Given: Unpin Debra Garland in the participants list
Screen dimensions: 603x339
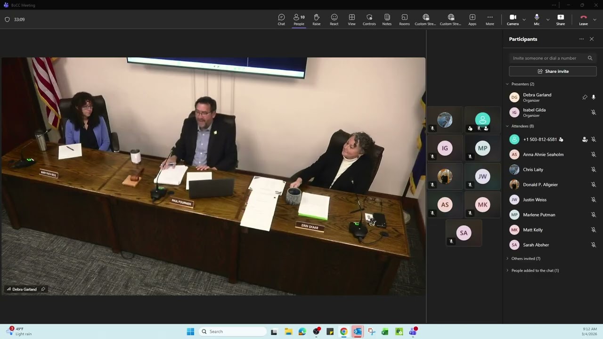Looking at the screenshot, I should 585,97.
